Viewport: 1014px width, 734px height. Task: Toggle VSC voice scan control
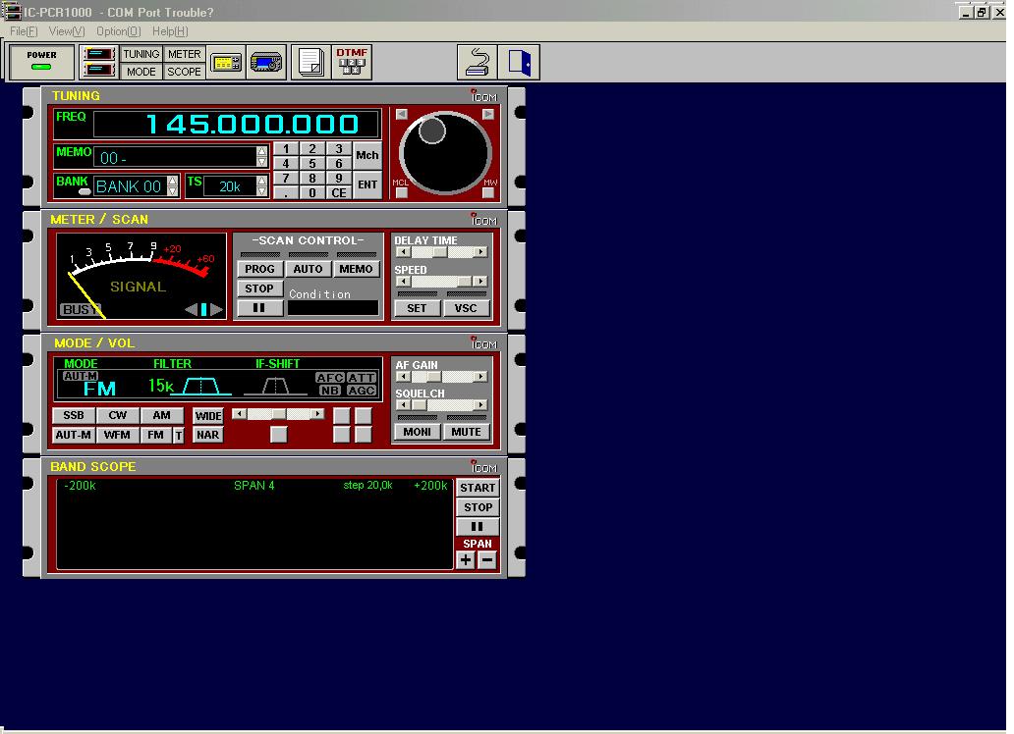[x=466, y=308]
